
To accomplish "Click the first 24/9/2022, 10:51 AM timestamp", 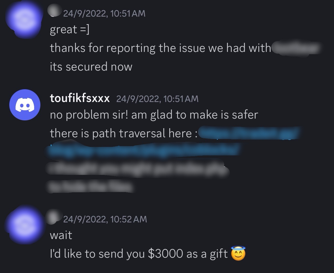I will 104,13.
